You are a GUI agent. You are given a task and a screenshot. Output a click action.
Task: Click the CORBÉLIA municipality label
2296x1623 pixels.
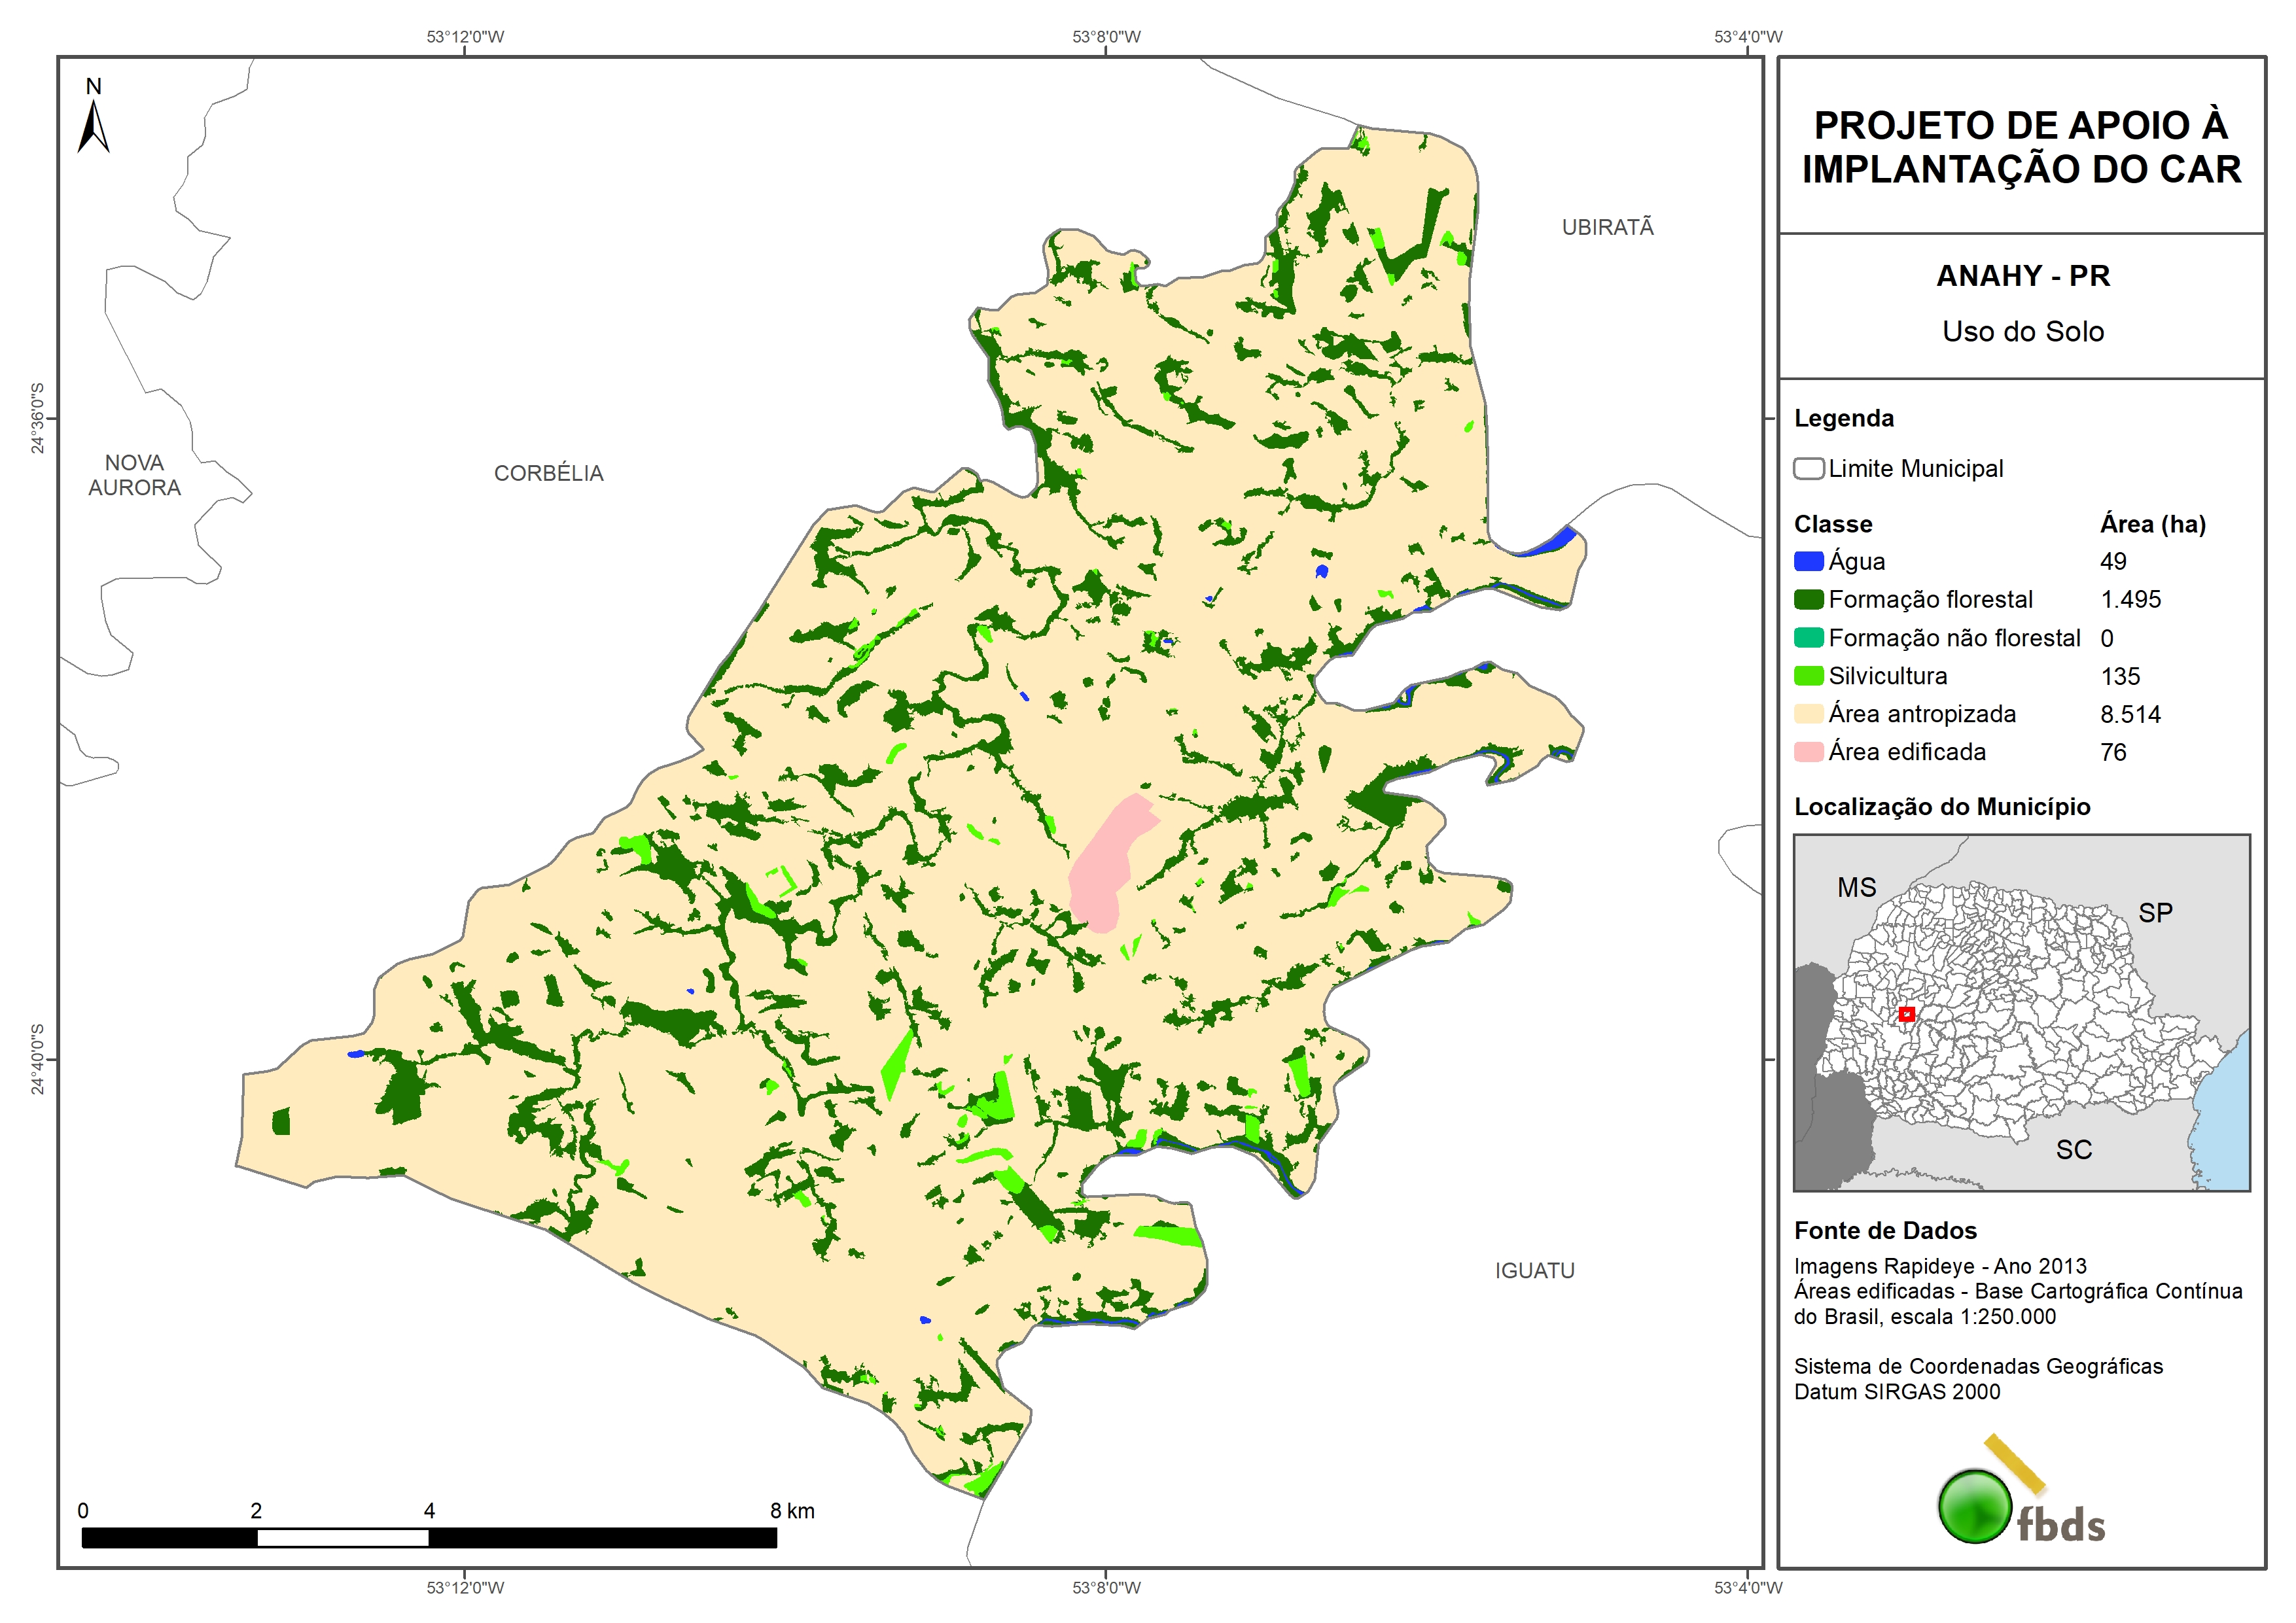[x=548, y=473]
